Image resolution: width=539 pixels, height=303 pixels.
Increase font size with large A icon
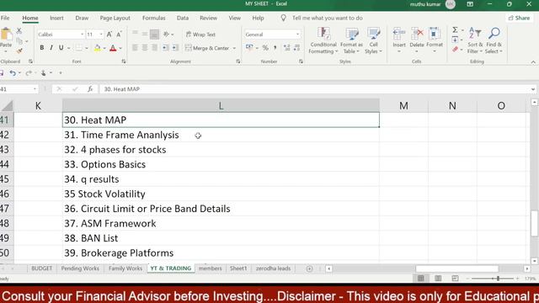click(x=109, y=35)
